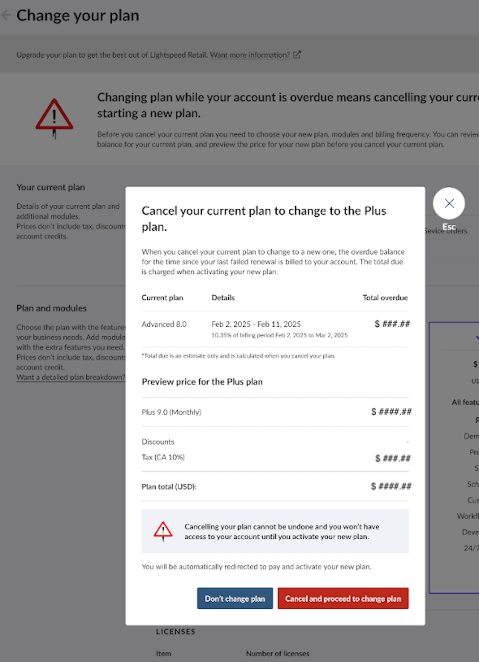This screenshot has height=662, width=479.
Task: Click external link icon after Want more information
Action: click(297, 55)
